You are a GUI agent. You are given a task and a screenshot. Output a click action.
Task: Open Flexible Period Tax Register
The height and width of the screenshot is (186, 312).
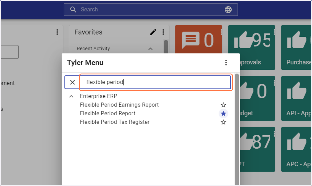pyautogui.click(x=115, y=122)
